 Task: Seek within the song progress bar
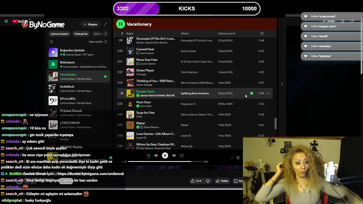165,161
